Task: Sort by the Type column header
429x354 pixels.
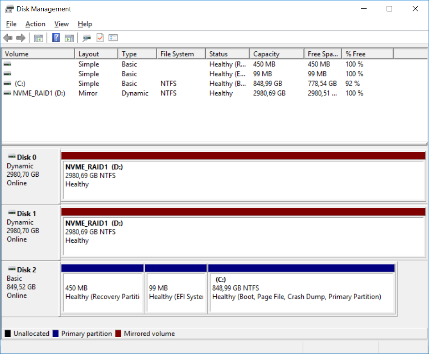Action: [138, 54]
